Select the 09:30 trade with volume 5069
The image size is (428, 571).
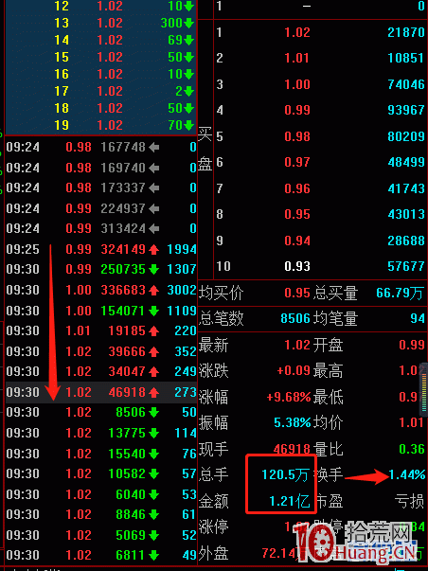[101, 536]
